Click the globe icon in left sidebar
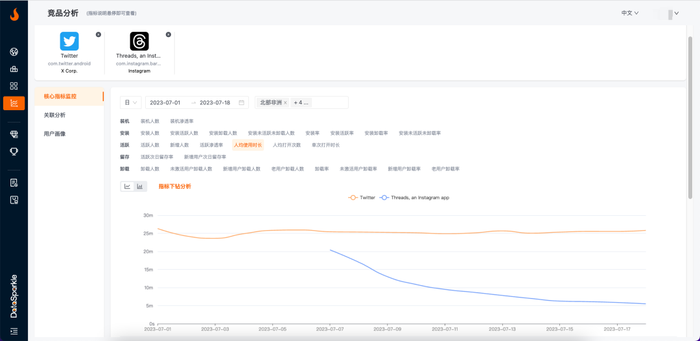Viewport: 700px width, 341px height. pyautogui.click(x=14, y=52)
